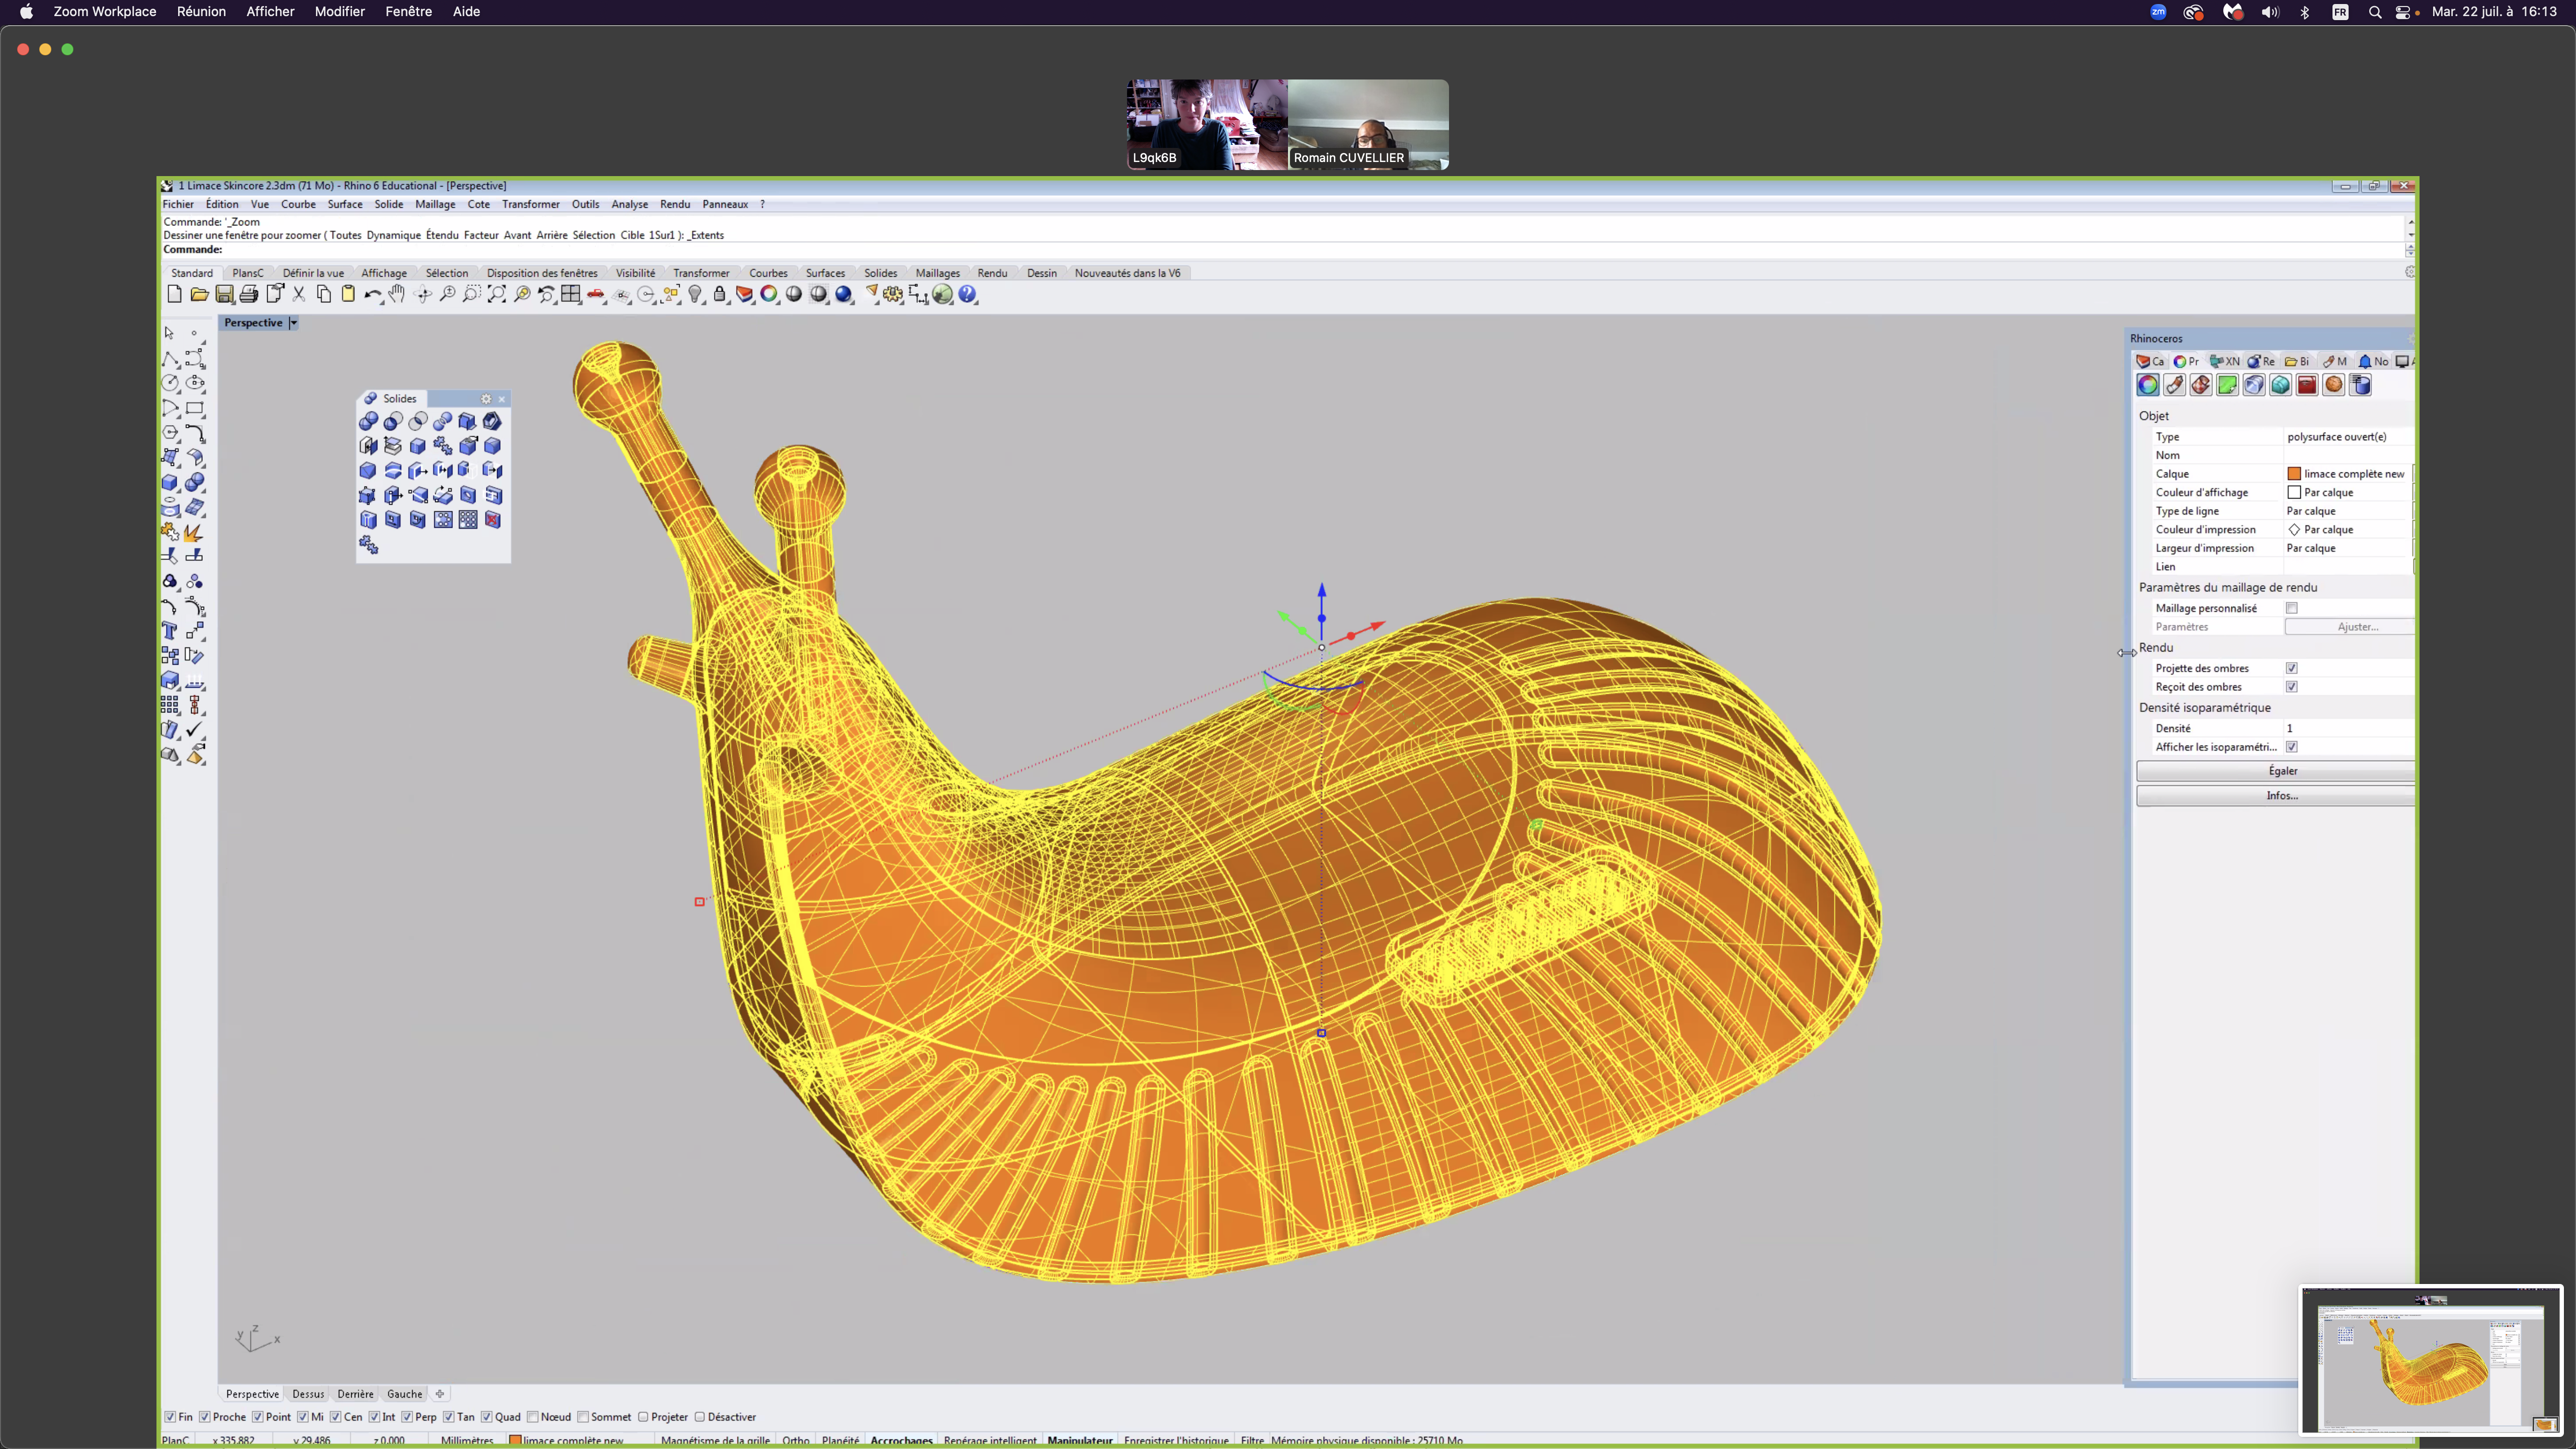This screenshot has height=1449, width=2576.
Task: Click the Pan hand tool icon
Action: pos(397,294)
